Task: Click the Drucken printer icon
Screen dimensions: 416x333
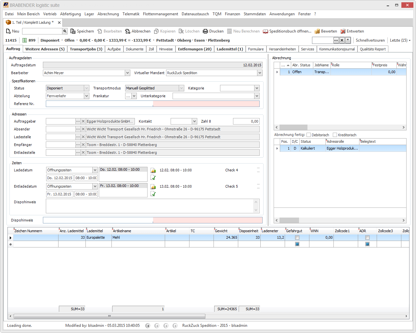Action: (x=205, y=31)
